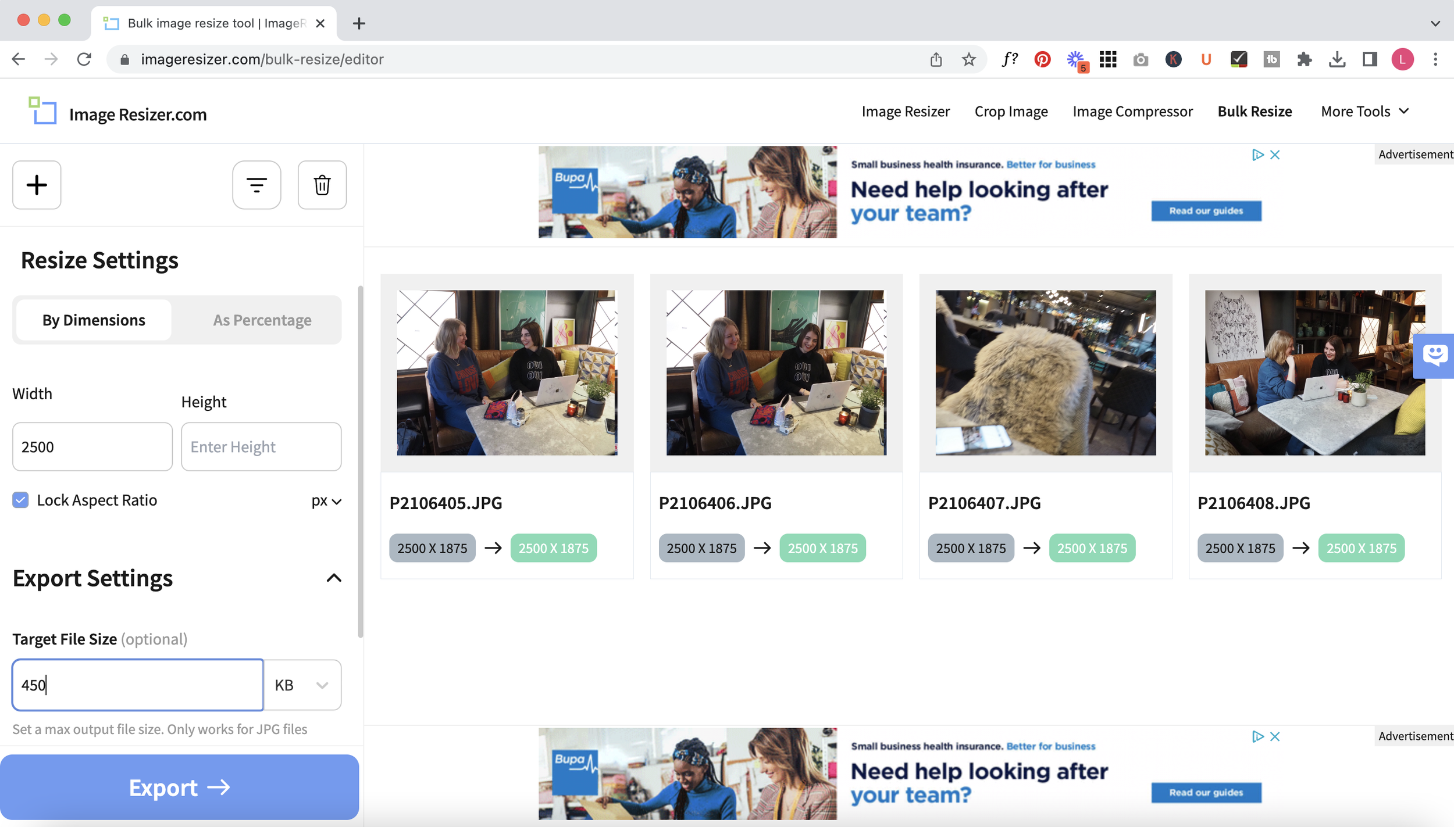Click the Width input field showing 2500
1454x827 pixels.
(92, 446)
